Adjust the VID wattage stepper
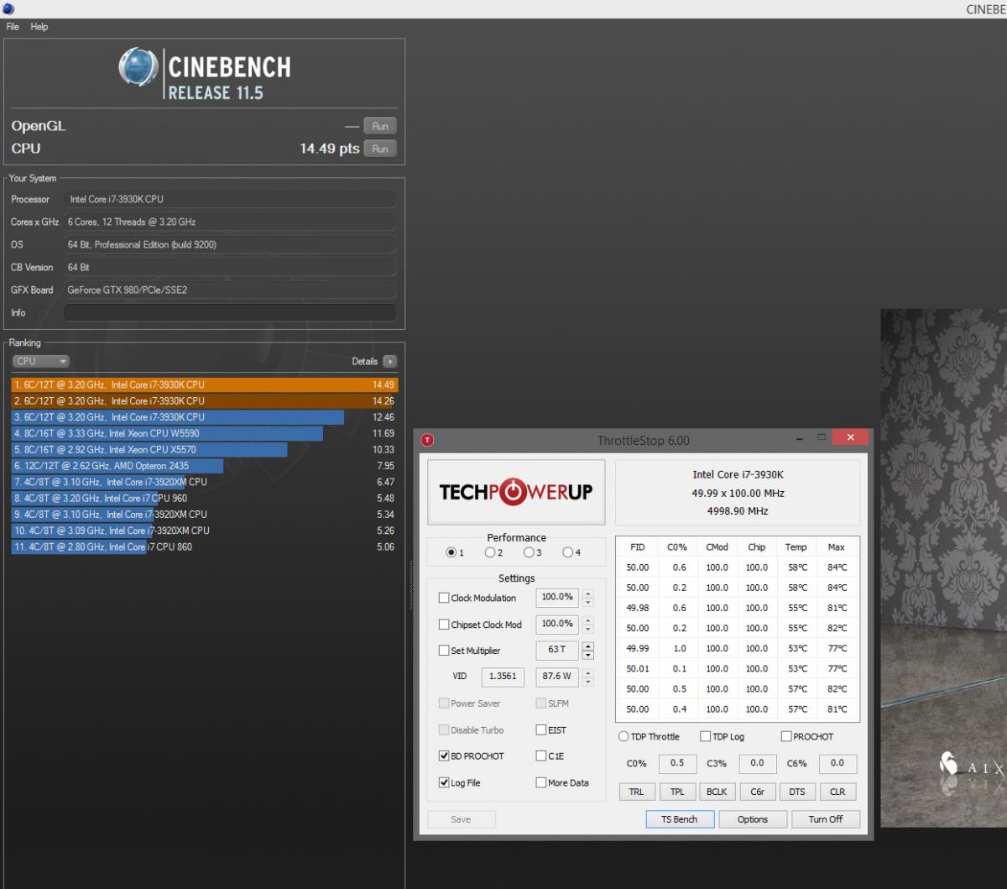This screenshot has width=1007, height=889. pos(587,677)
